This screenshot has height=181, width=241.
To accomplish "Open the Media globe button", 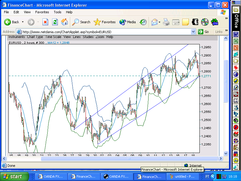I will click(127, 22).
